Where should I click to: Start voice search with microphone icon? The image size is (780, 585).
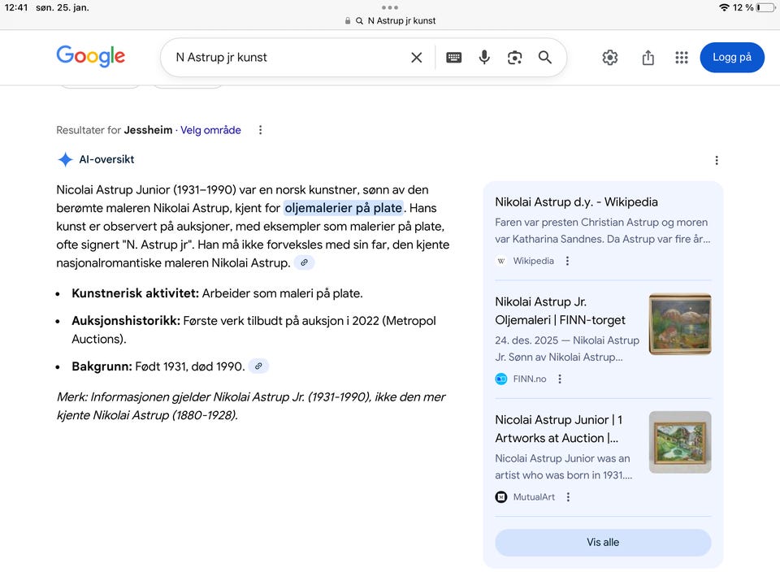point(484,57)
